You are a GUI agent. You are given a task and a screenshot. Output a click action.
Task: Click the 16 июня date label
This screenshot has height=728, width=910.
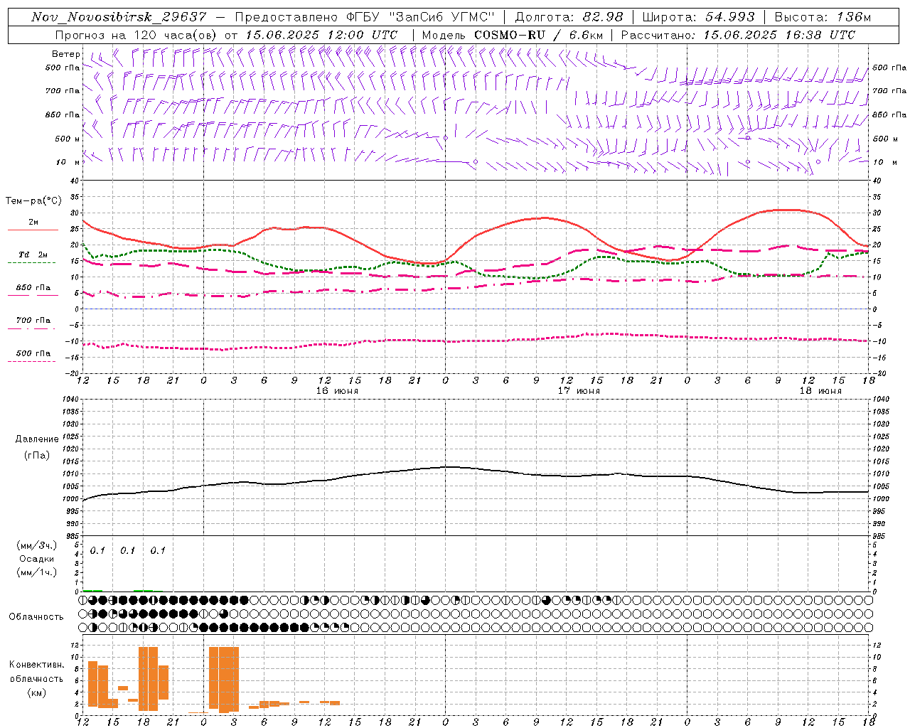point(338,391)
